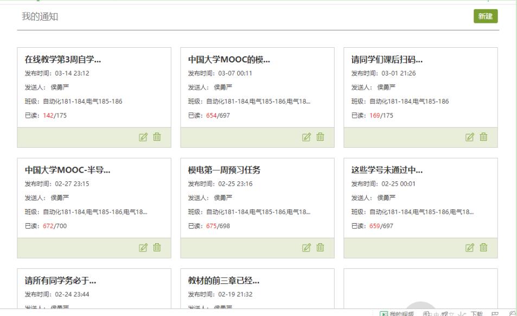Image resolution: width=517 pixels, height=316 pixels.
Task: Edit the 在线教学第3周自学 notification
Action: pyautogui.click(x=144, y=137)
